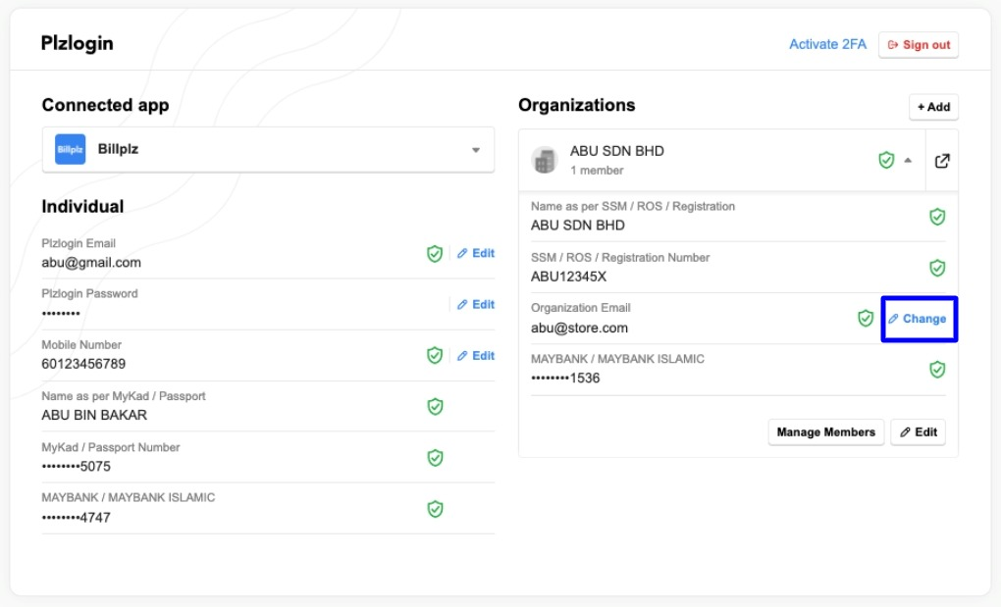The height and width of the screenshot is (607, 1001).
Task: Click the shield beside MyKad / Passport Number
Action: (435, 458)
